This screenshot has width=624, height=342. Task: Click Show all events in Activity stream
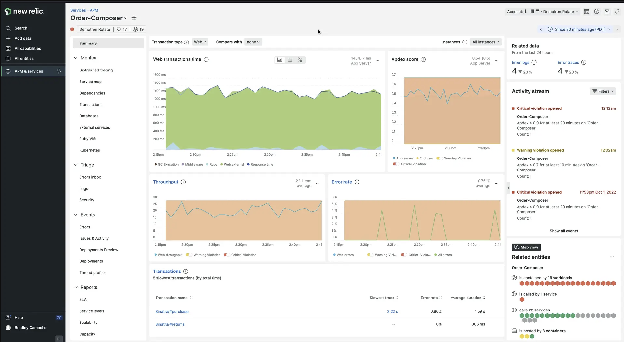coord(564,231)
